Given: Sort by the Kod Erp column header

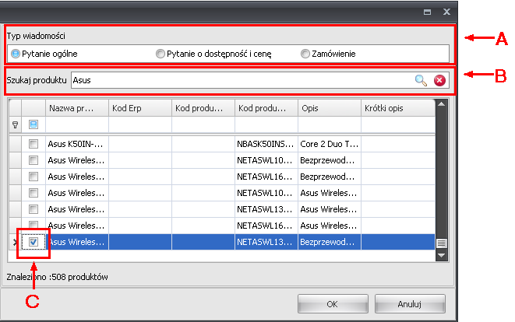Looking at the screenshot, I should (x=140, y=108).
